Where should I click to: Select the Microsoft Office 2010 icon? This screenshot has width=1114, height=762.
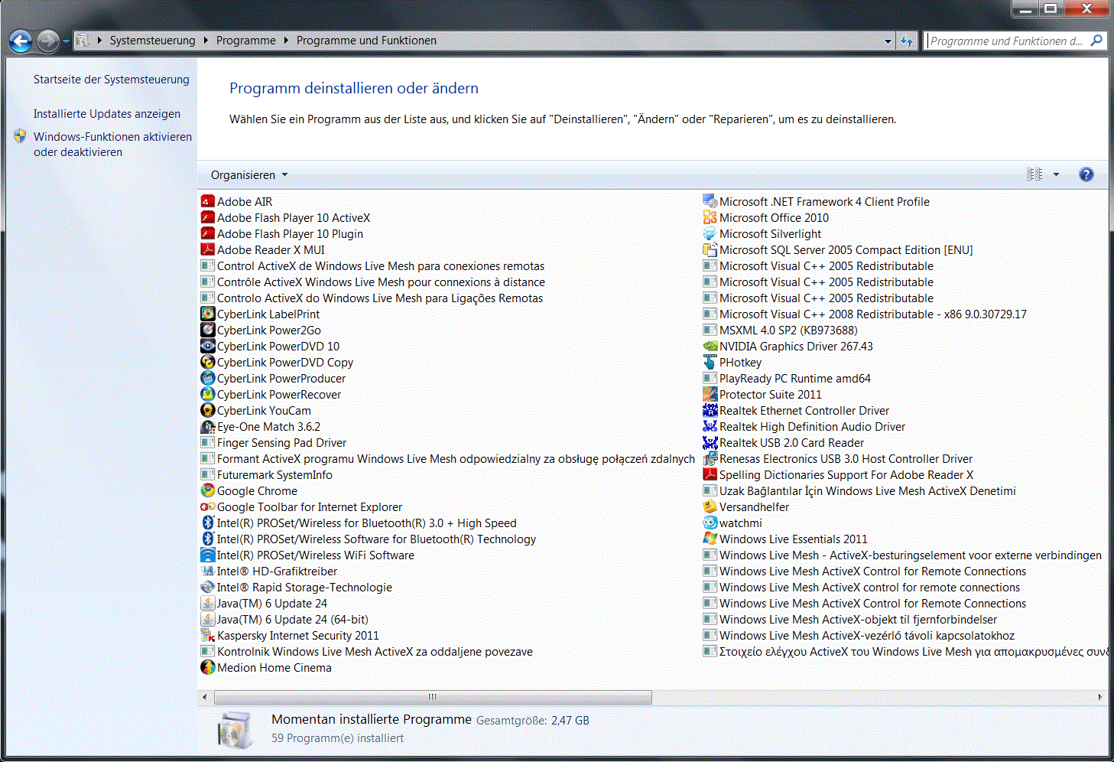(x=710, y=217)
